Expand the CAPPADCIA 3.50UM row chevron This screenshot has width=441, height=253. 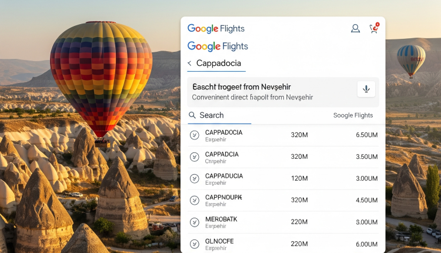point(194,157)
